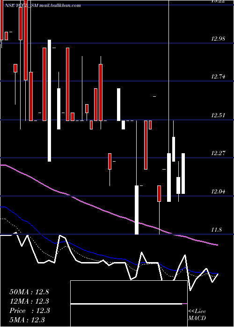Click the <<Live label
The height and width of the screenshot is (327, 234).
pyautogui.click(x=197, y=312)
